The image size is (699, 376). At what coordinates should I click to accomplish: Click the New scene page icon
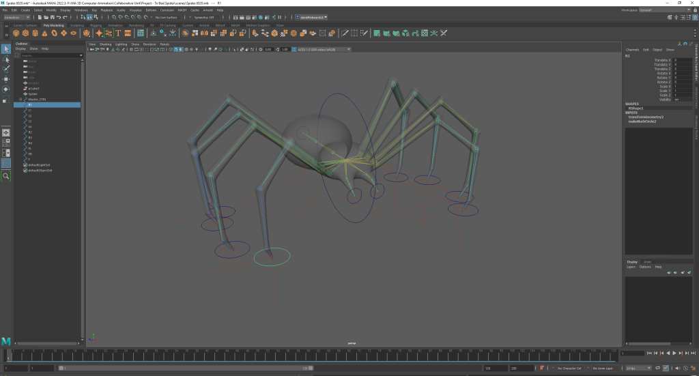point(40,17)
